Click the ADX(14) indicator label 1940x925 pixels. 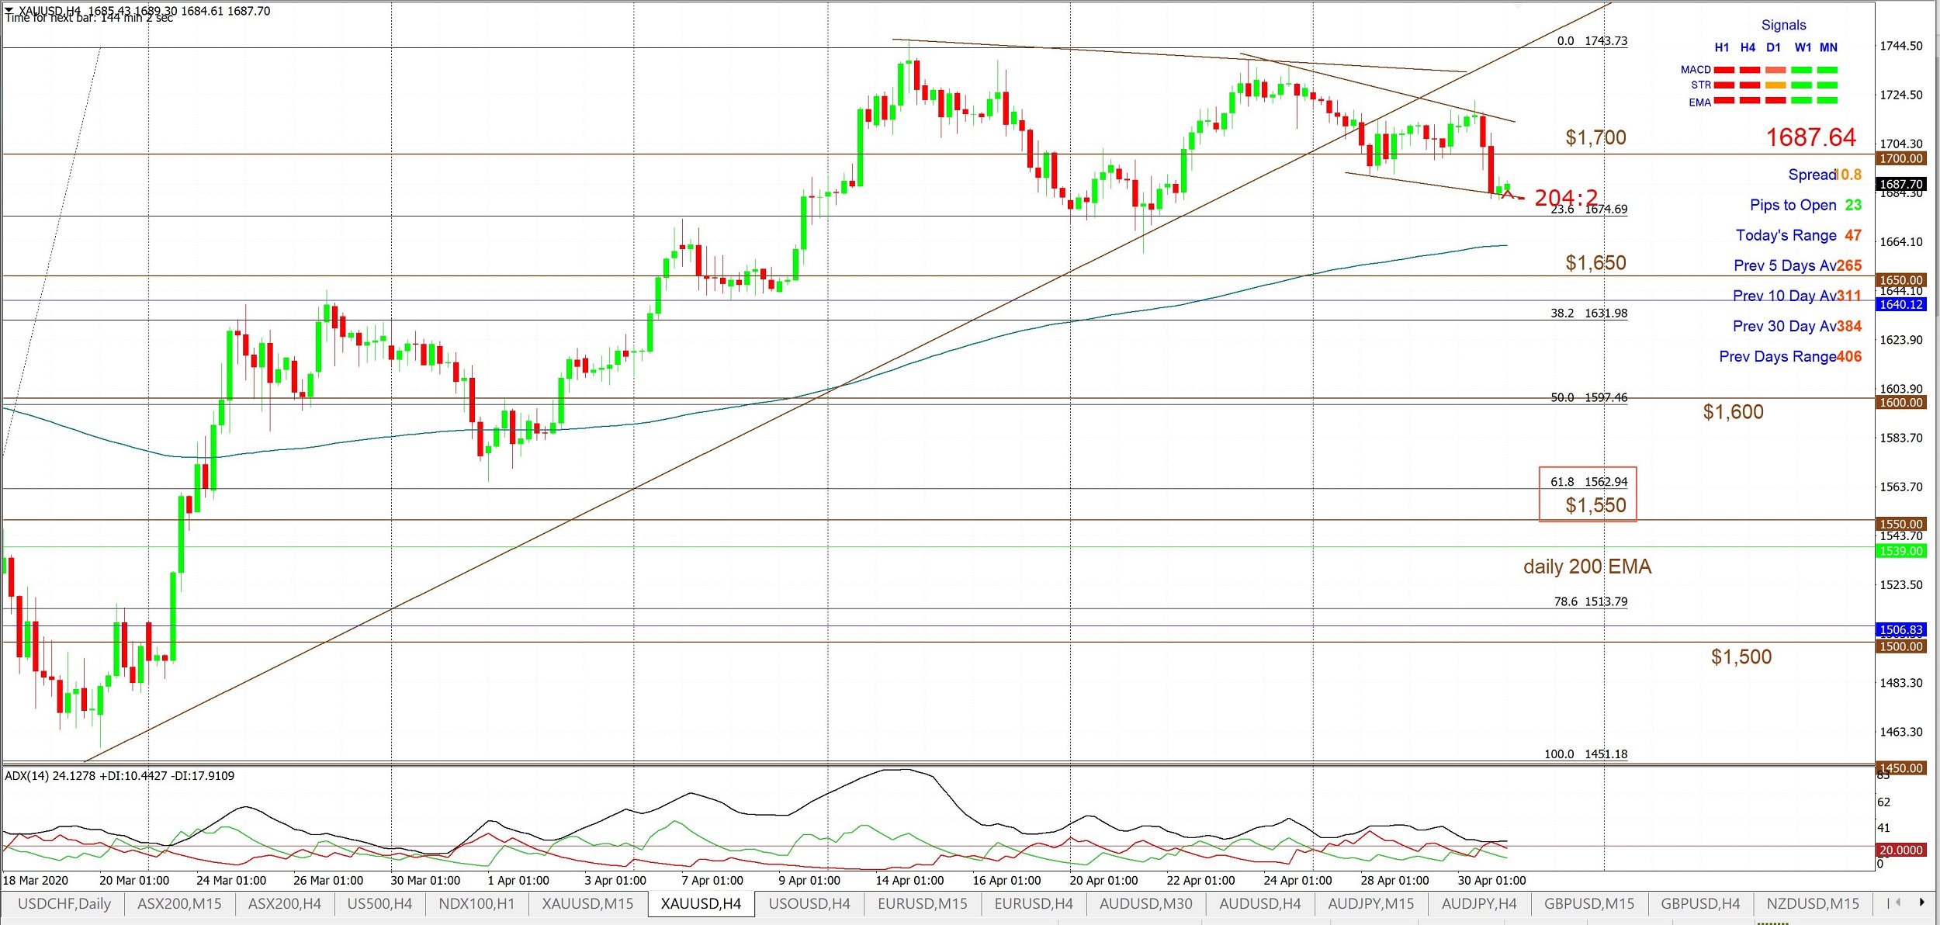[x=120, y=776]
